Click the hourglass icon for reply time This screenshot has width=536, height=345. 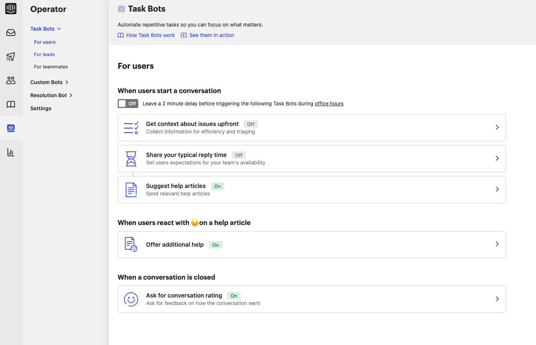pyautogui.click(x=131, y=159)
